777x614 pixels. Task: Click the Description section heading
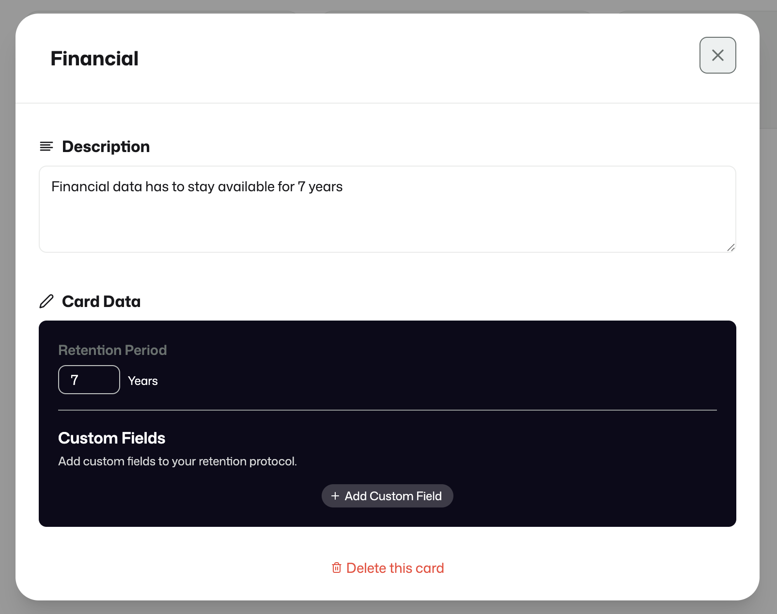coord(106,146)
